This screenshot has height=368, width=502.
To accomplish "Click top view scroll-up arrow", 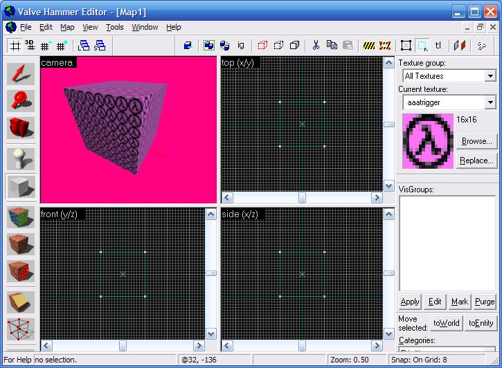I will pyautogui.click(x=389, y=63).
